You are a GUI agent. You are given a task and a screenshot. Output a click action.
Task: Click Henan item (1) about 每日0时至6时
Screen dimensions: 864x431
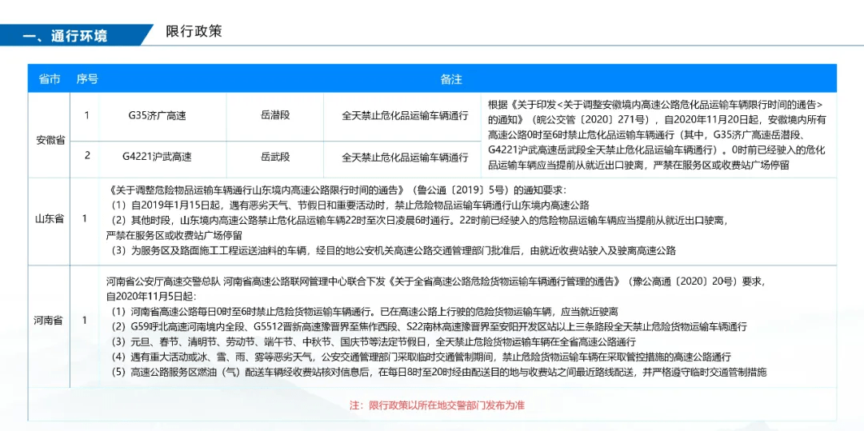pyautogui.click(x=366, y=311)
